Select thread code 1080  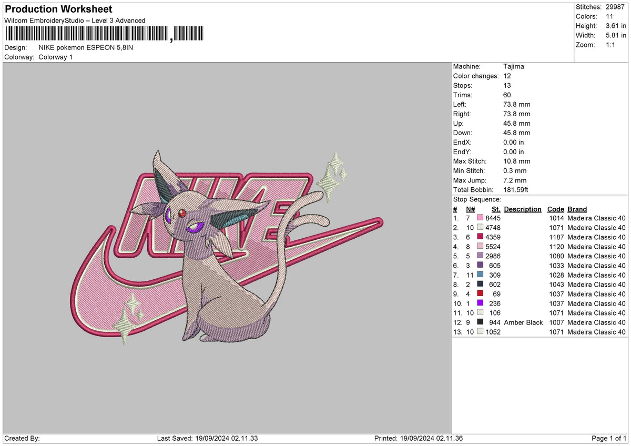click(x=556, y=256)
